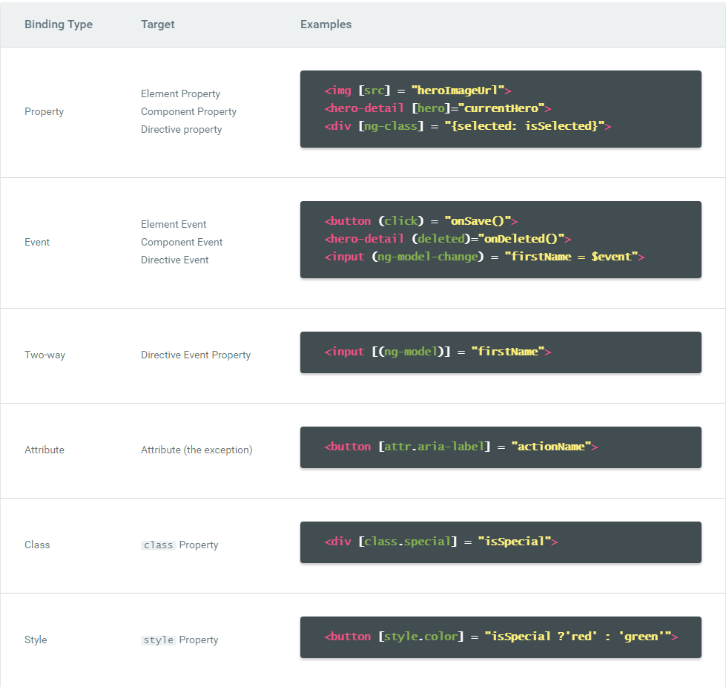Viewport: 726px width, 687px height.
Task: Click the attr.aria-label actionName code block
Action: pyautogui.click(x=461, y=447)
